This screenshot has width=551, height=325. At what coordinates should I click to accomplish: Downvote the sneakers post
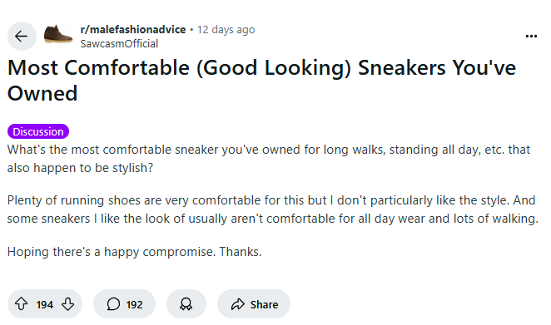[67, 304]
